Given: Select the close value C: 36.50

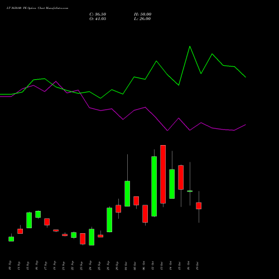Looking at the screenshot, I should (98, 15).
